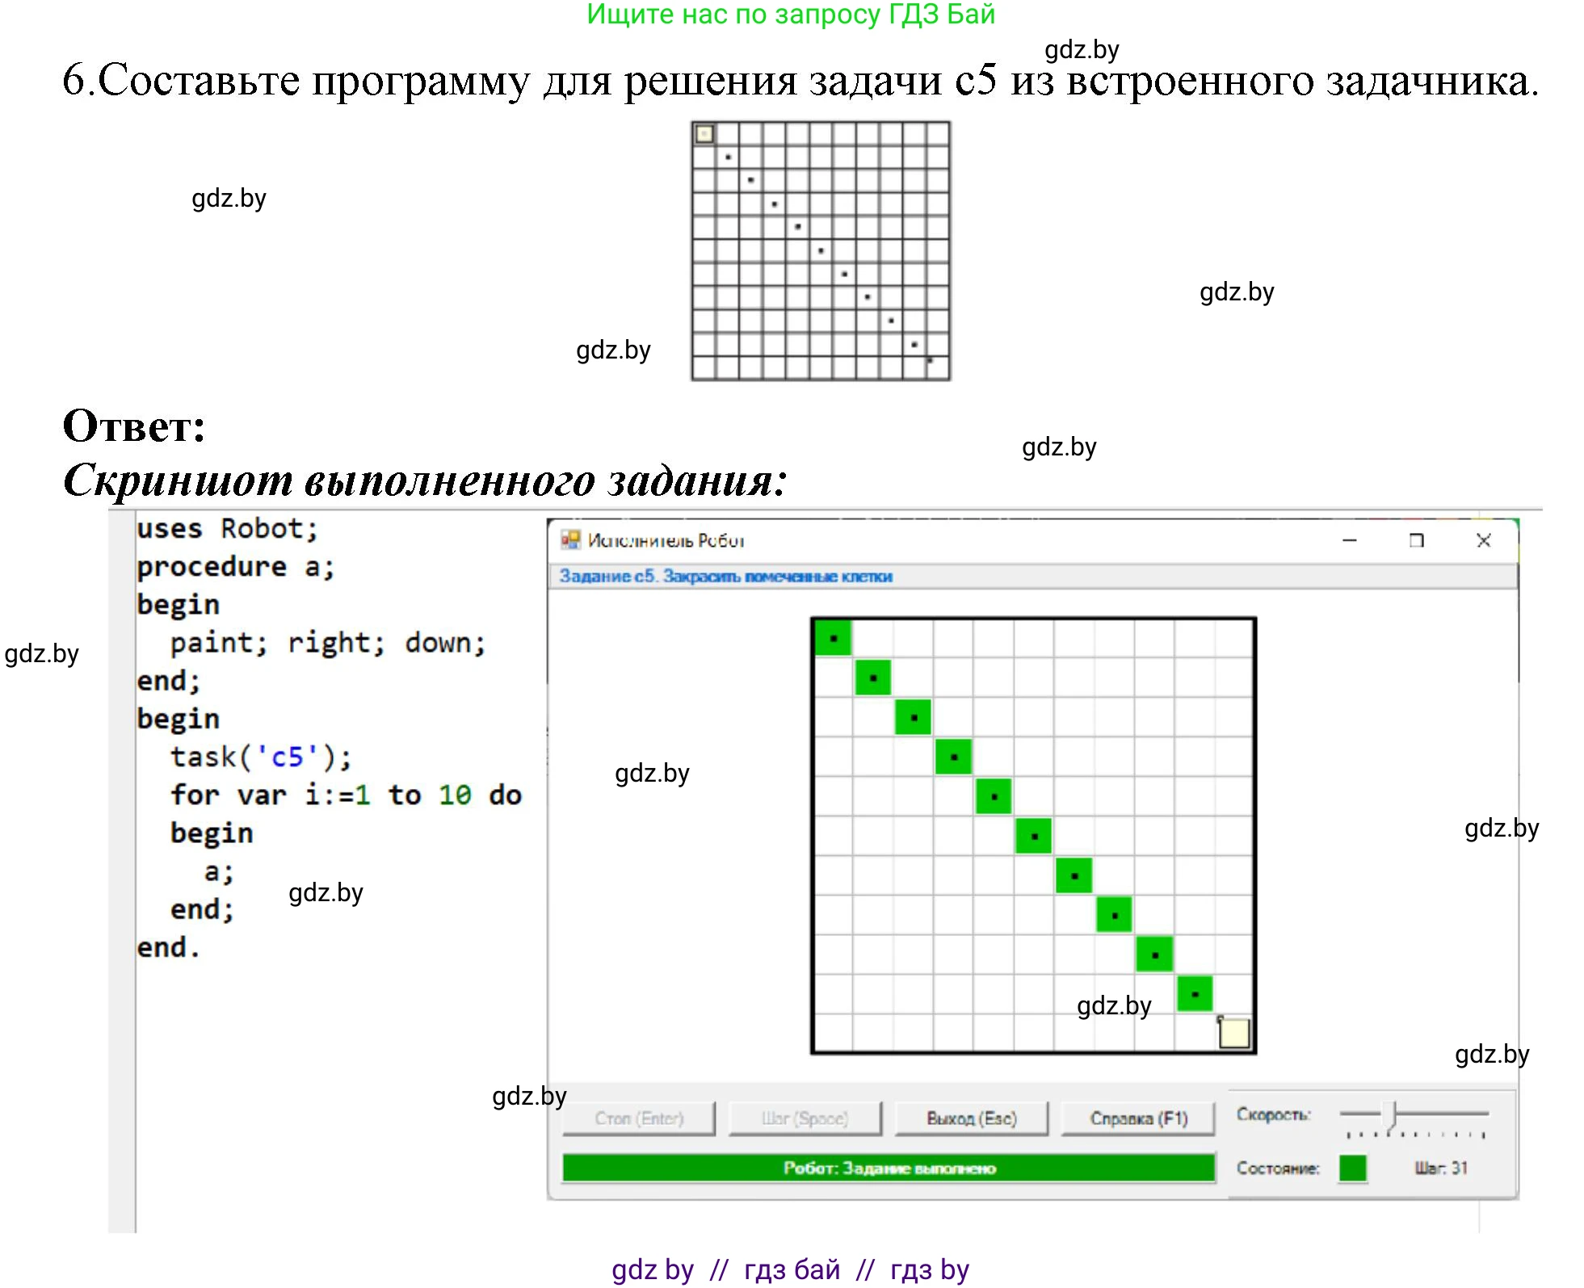Open help with Справка (F1) button
The image size is (1584, 1288).
[x=1138, y=1118]
